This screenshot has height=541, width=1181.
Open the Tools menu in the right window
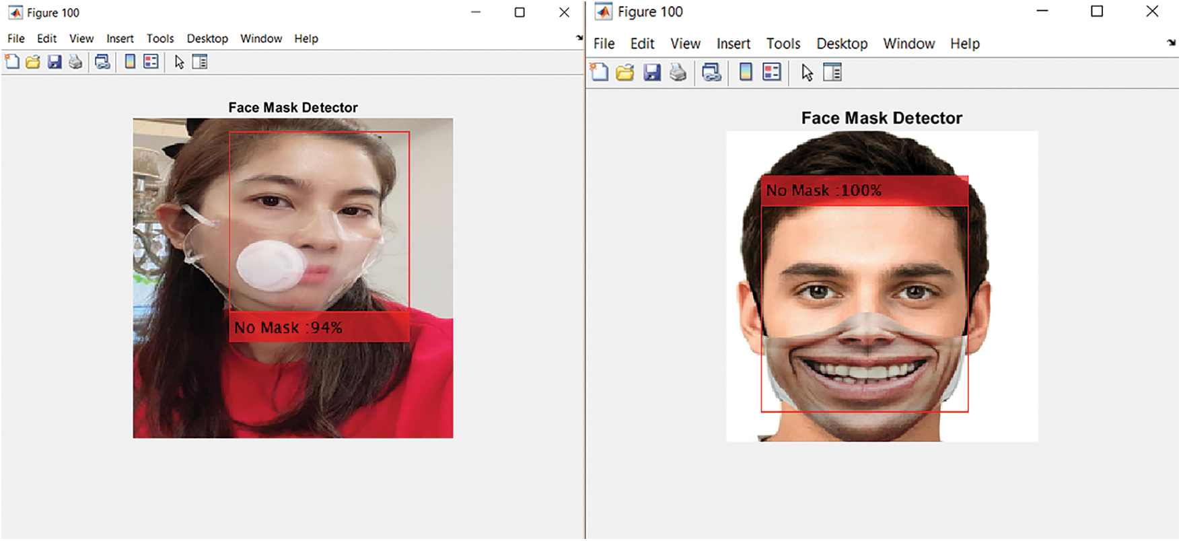pos(783,44)
